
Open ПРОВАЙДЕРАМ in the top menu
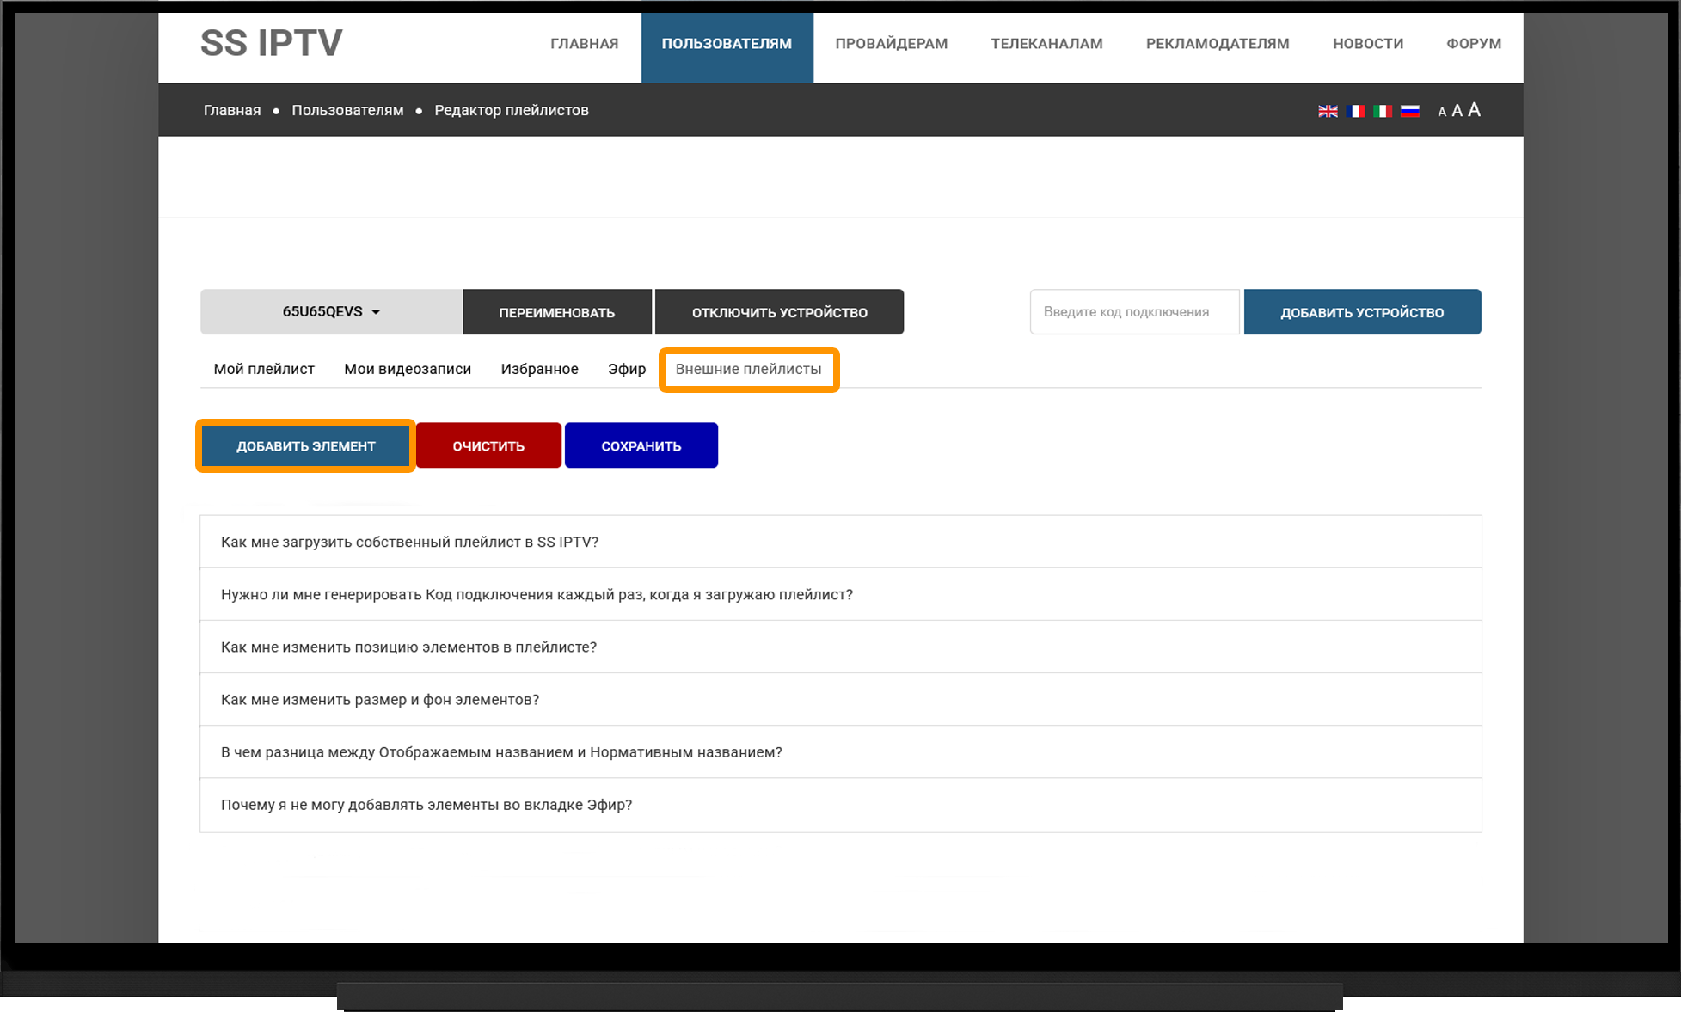click(x=892, y=44)
